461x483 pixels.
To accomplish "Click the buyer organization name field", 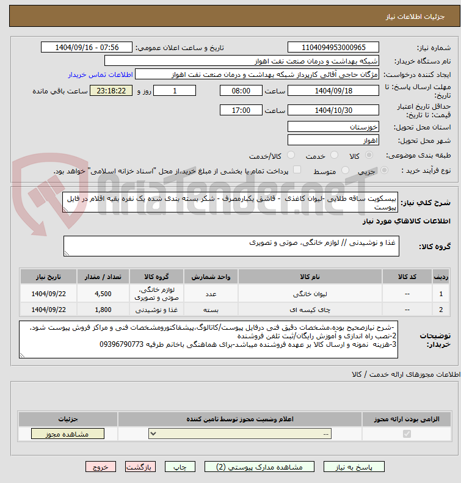I will [x=241, y=61].
